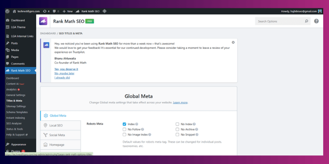Show help tooltip for No Archive
Screen dimensions: 329x164
coord(197,129)
